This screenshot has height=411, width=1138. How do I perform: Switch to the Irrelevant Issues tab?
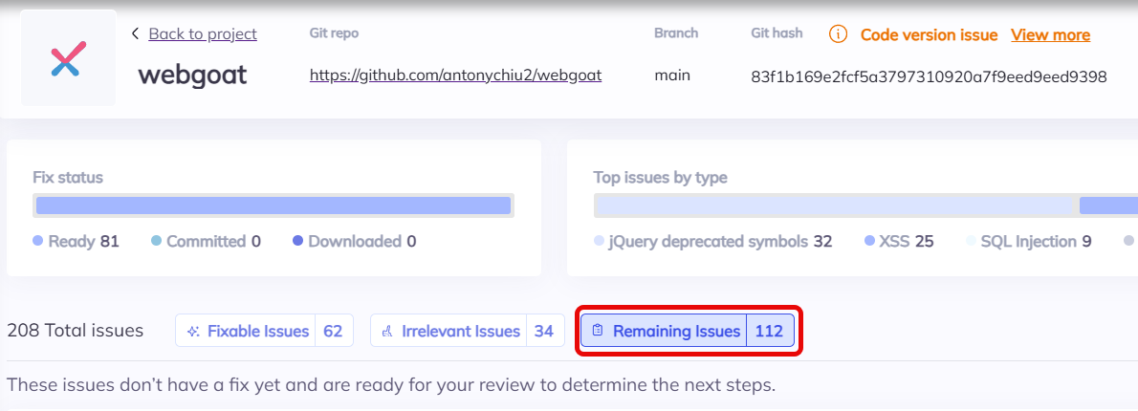tap(466, 331)
